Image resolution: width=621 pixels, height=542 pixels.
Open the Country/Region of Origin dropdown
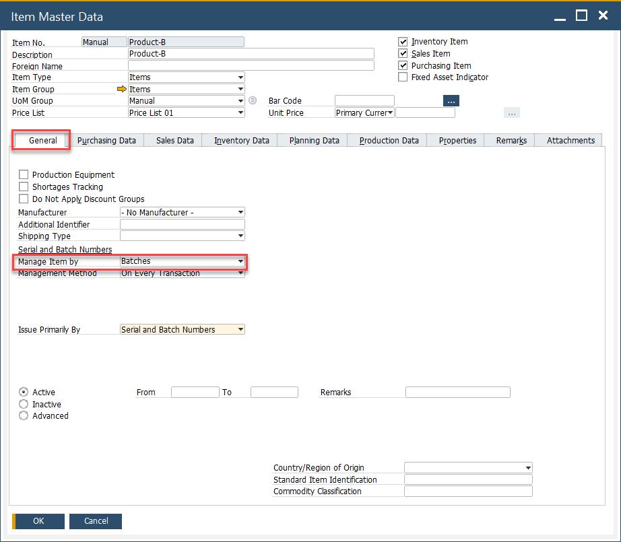527,467
